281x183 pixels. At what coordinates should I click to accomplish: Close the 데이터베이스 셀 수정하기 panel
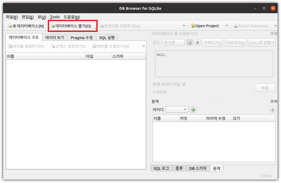pyautogui.click(x=276, y=33)
